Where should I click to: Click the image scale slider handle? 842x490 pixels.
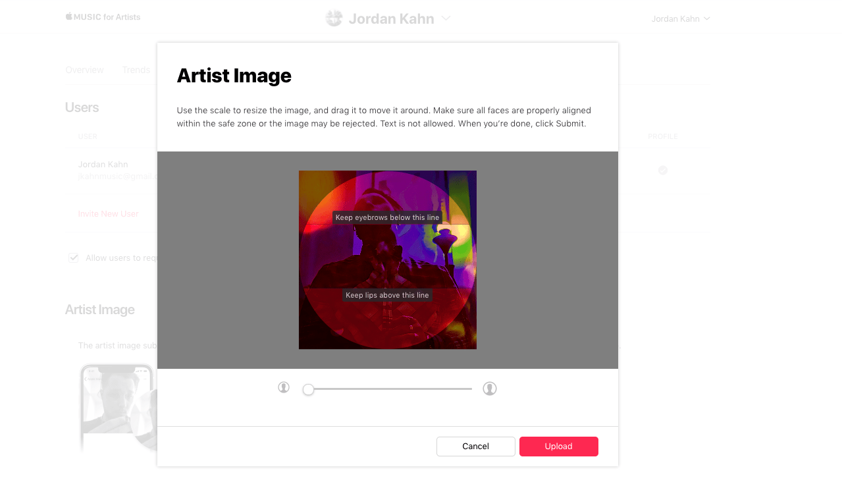(308, 389)
